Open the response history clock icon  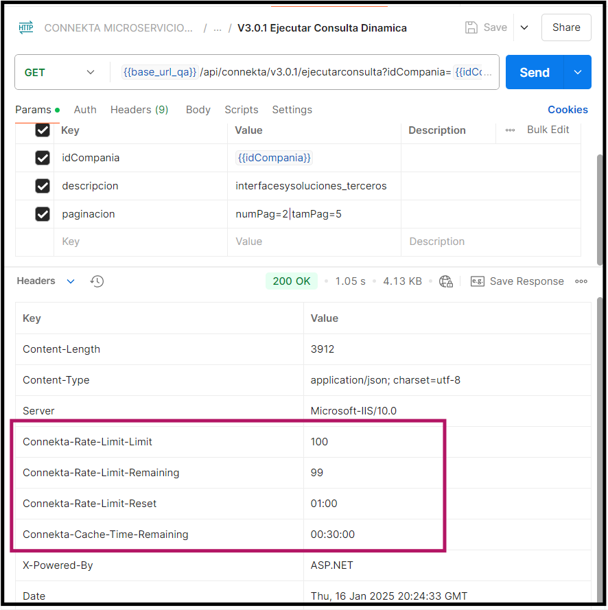click(x=97, y=281)
